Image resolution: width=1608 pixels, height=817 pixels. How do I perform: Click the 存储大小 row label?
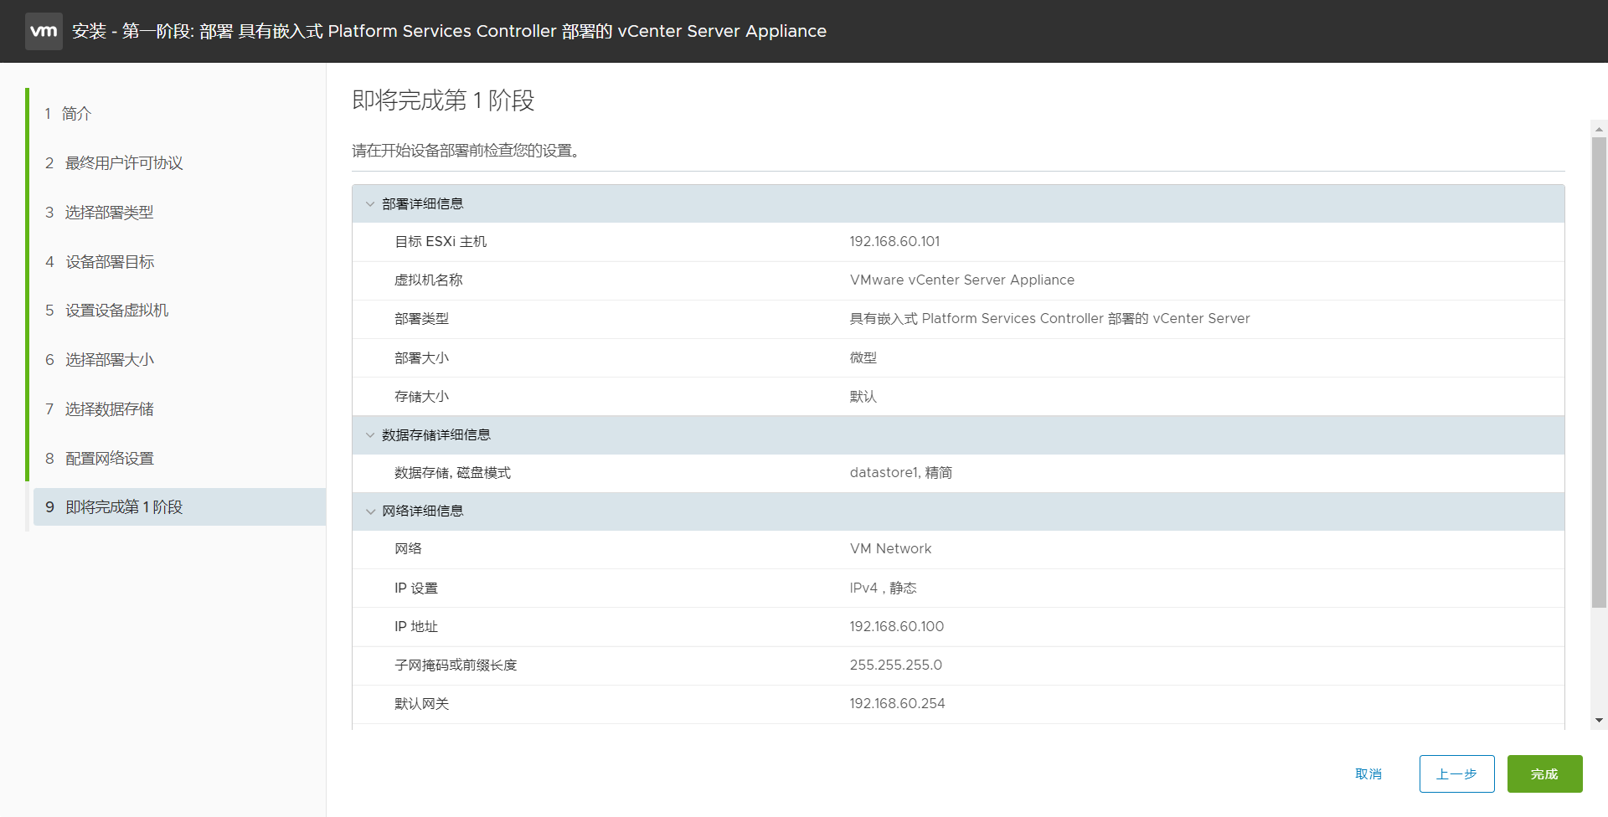(x=421, y=396)
